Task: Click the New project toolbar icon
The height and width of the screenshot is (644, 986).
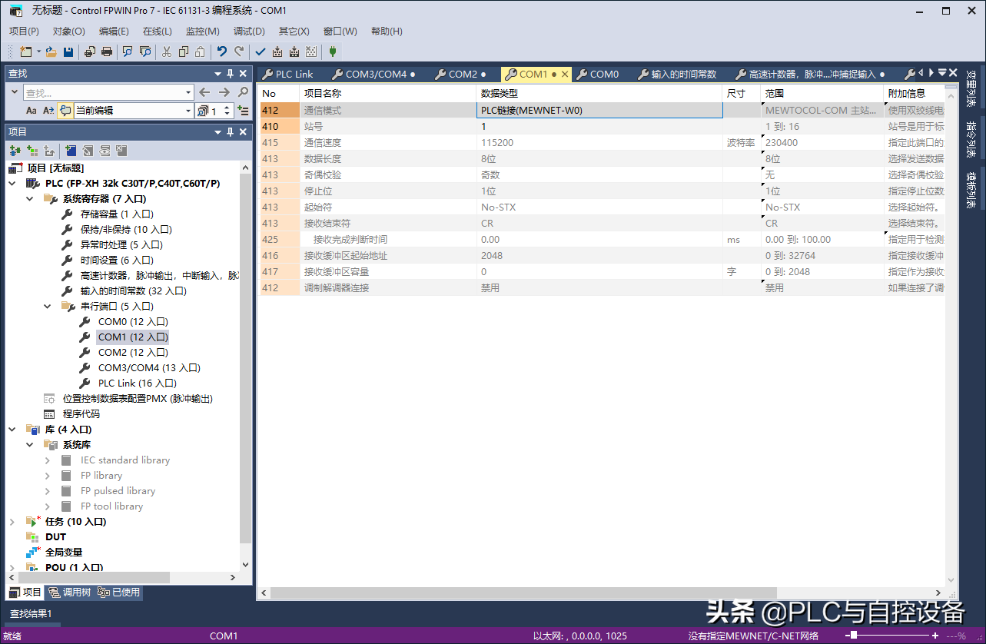Action: [25, 51]
